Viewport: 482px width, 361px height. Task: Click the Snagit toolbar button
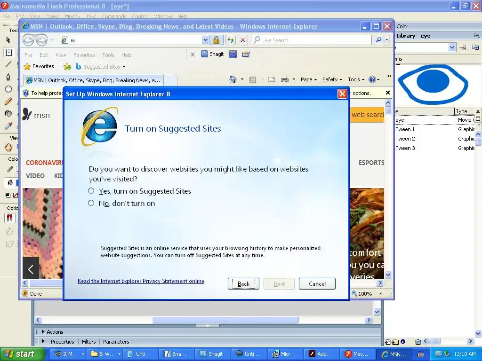tap(212, 54)
